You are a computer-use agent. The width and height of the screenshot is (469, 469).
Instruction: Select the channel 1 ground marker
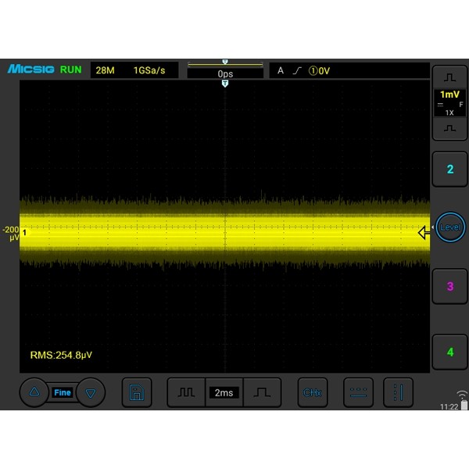(x=25, y=232)
